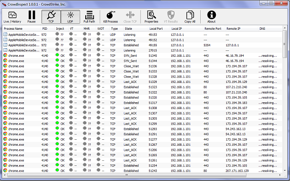
Task: Click the MHR column header
Action: pyautogui.click(x=89, y=29)
